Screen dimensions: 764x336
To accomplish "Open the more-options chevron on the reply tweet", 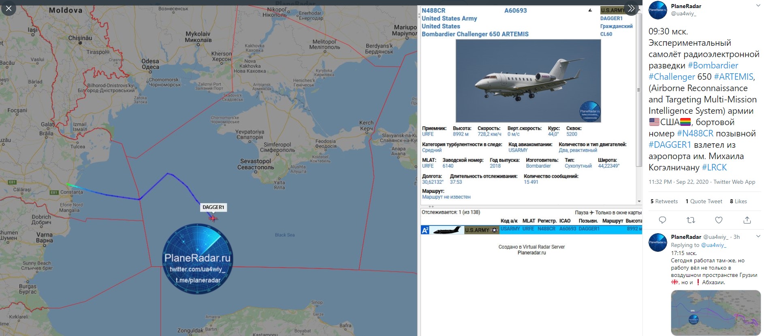I will pyautogui.click(x=758, y=236).
